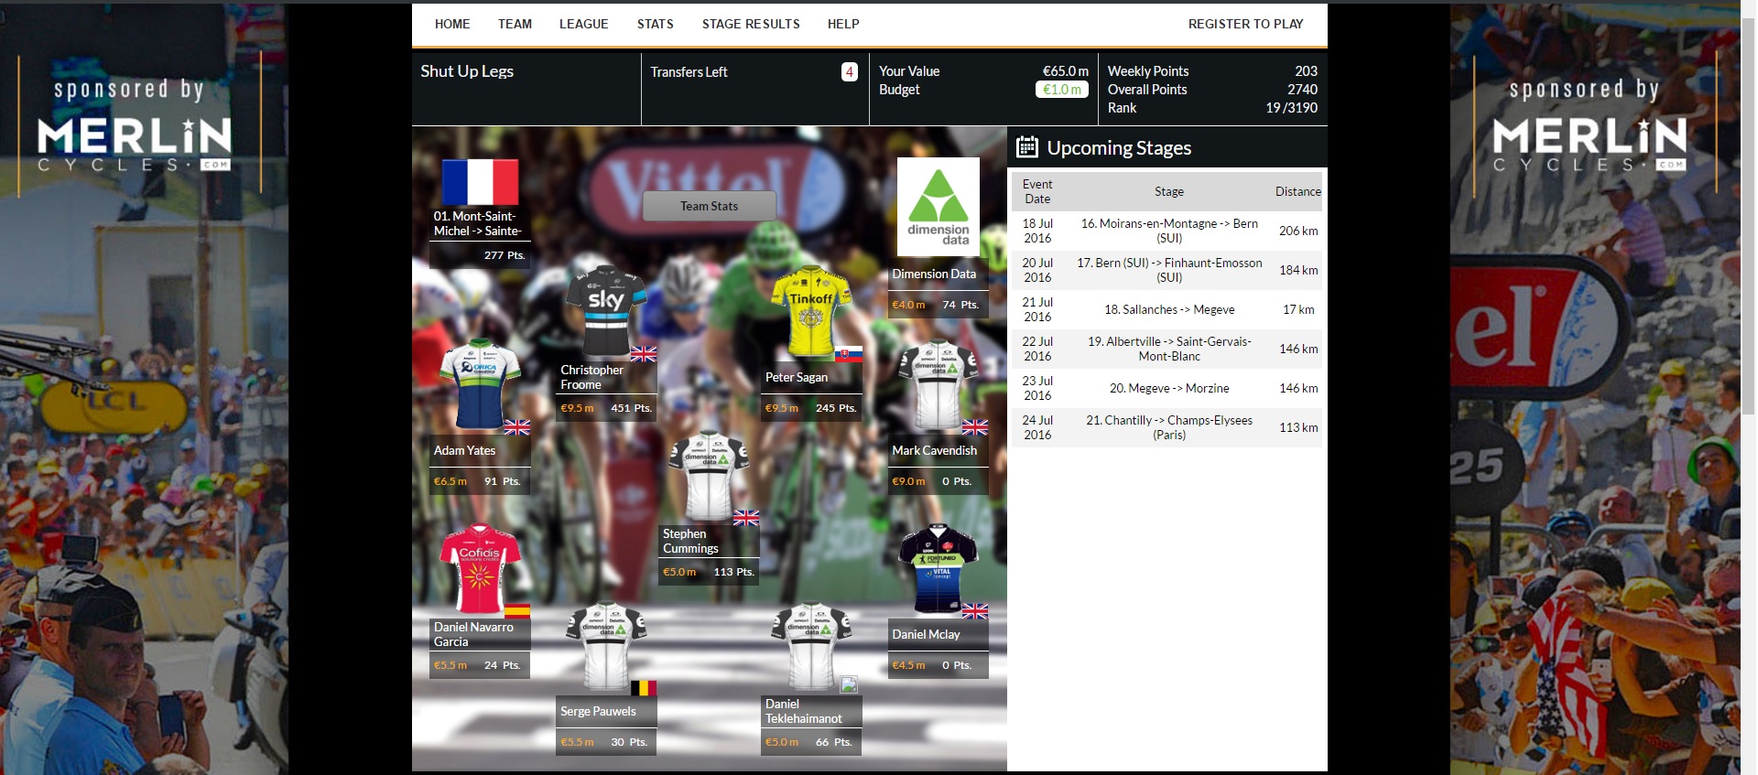Select stage 18 Sallanches to Megeve row
This screenshot has height=775, width=1758.
point(1168,309)
